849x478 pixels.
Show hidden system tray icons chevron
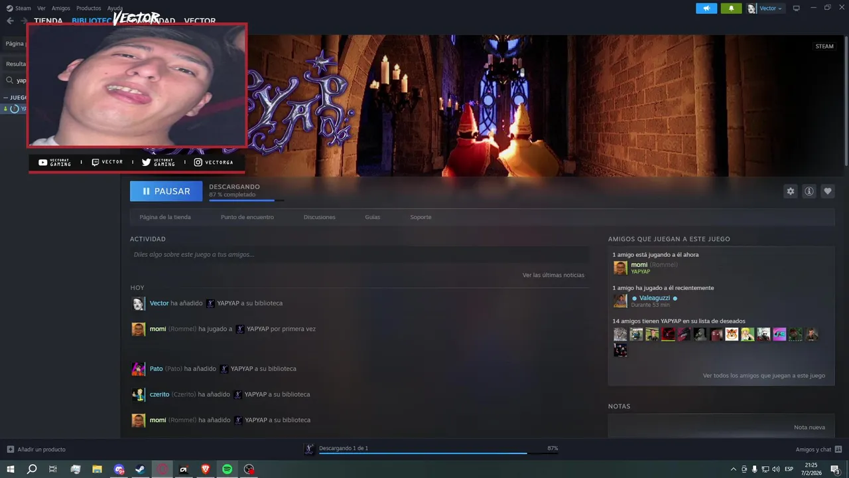[x=733, y=469]
